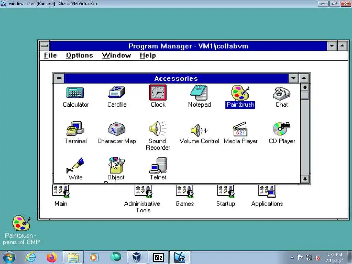Click the 7-Zip taskbar icon

(x=158, y=257)
